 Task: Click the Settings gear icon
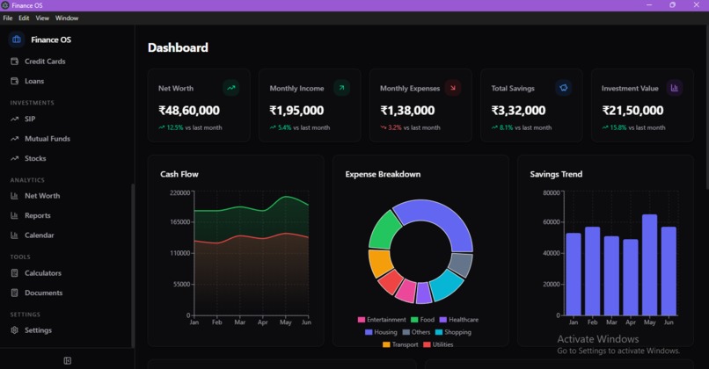[x=14, y=330]
